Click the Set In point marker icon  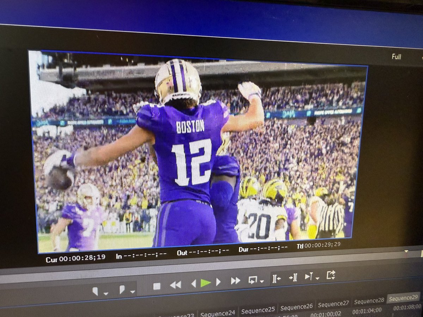[95, 291]
